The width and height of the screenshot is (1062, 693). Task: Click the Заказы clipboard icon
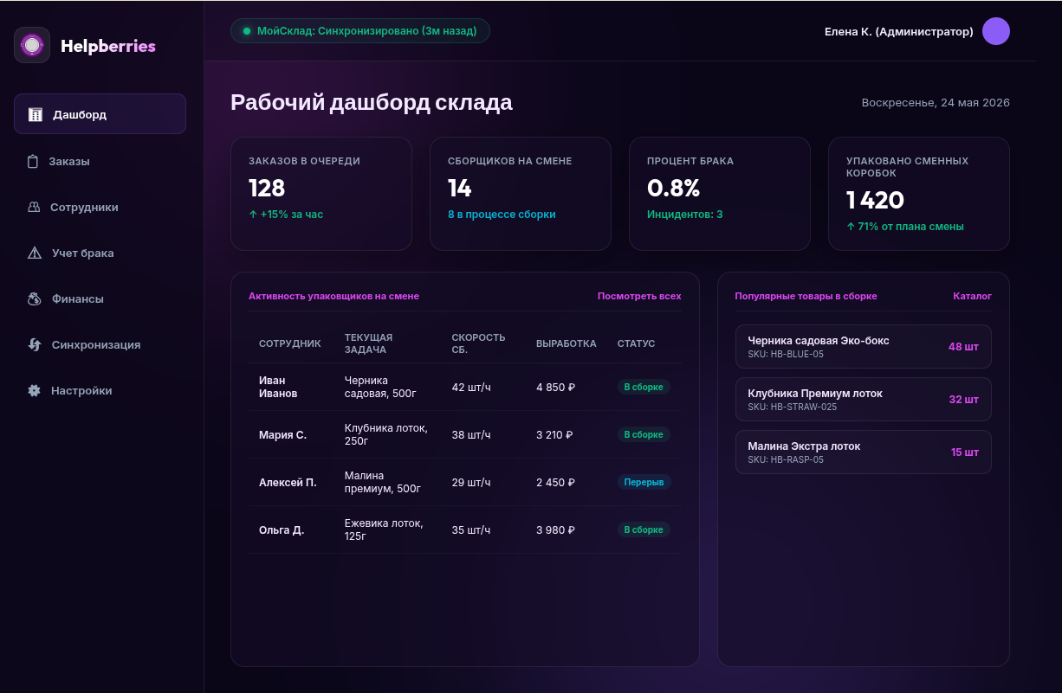tap(33, 162)
